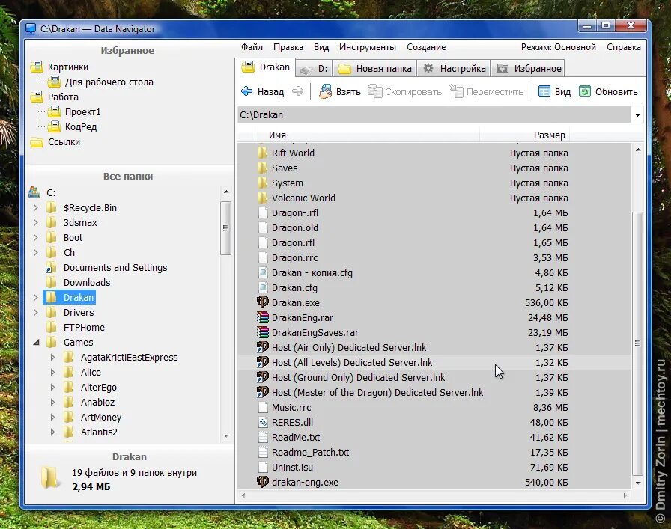The image size is (671, 529).
Task: Sort by the Имя column header
Action: tap(366, 135)
